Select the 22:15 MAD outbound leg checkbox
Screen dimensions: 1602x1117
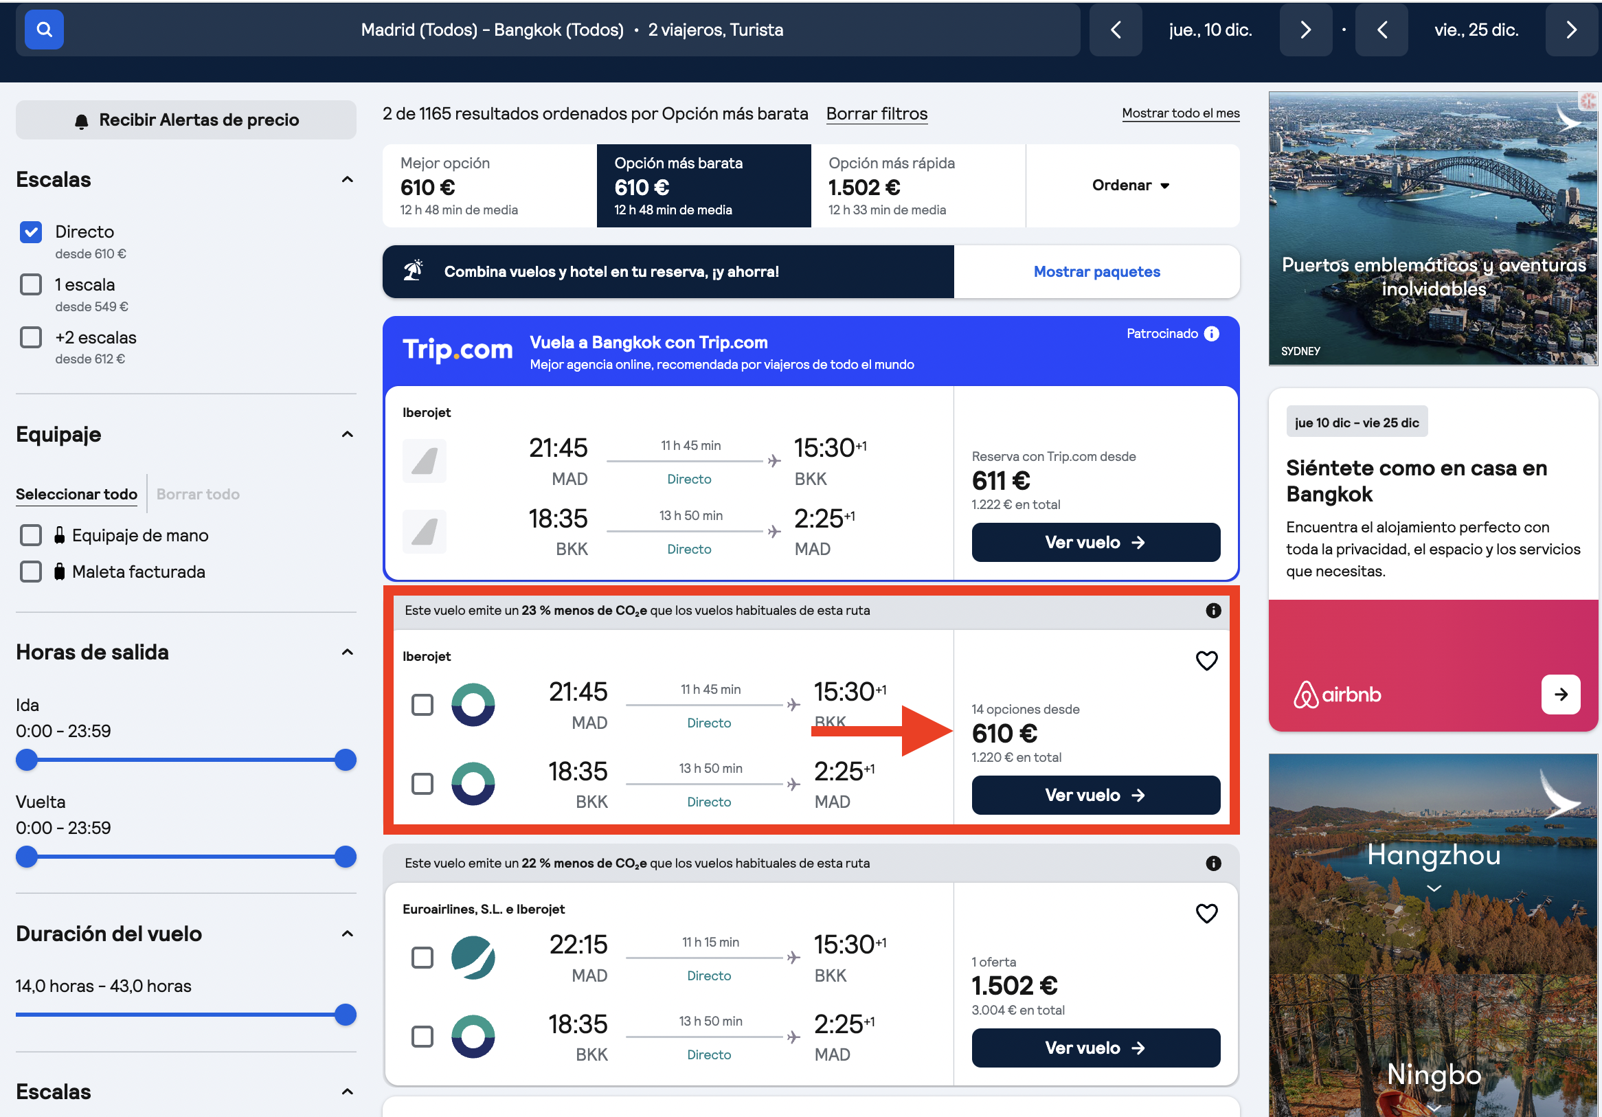(x=422, y=957)
